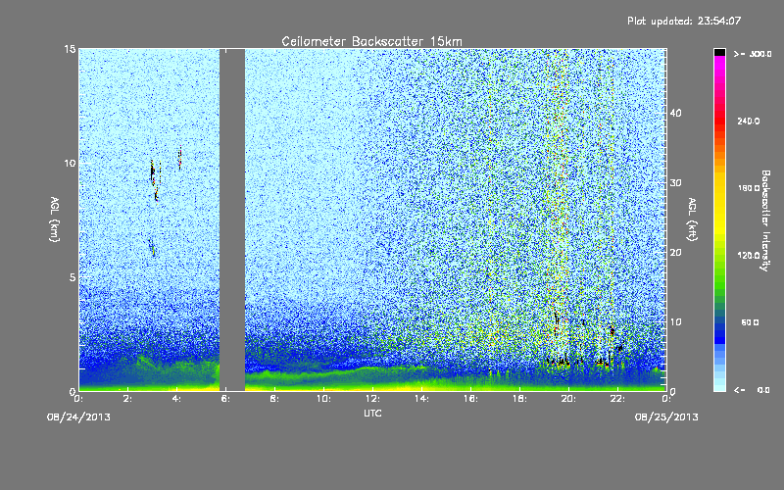784x490 pixels.
Task: Click the start date "08/24/2013"
Action: coord(78,417)
